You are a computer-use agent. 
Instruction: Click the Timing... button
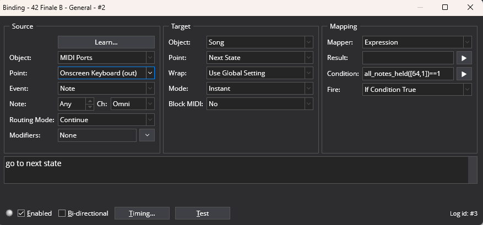point(142,213)
